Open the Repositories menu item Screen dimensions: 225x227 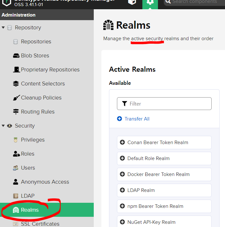(36, 41)
